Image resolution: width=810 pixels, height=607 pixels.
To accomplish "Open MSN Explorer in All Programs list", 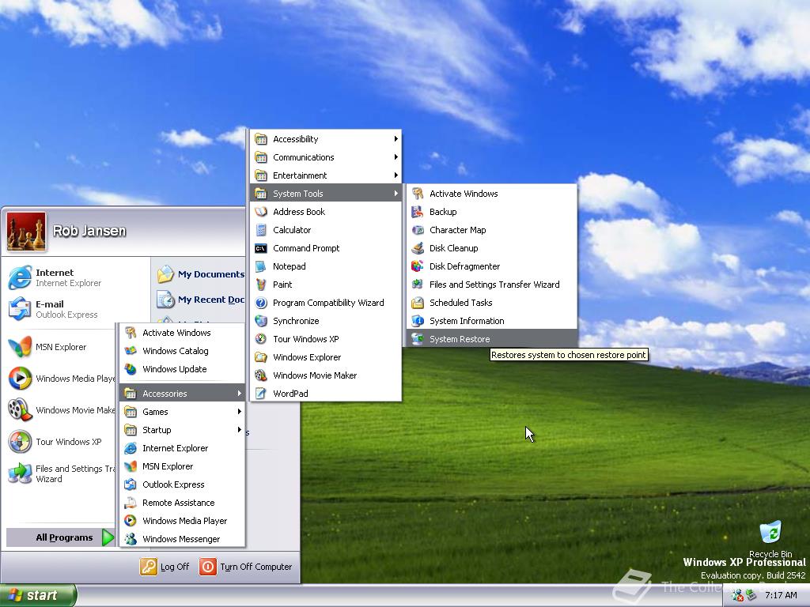I will pyautogui.click(x=182, y=466).
